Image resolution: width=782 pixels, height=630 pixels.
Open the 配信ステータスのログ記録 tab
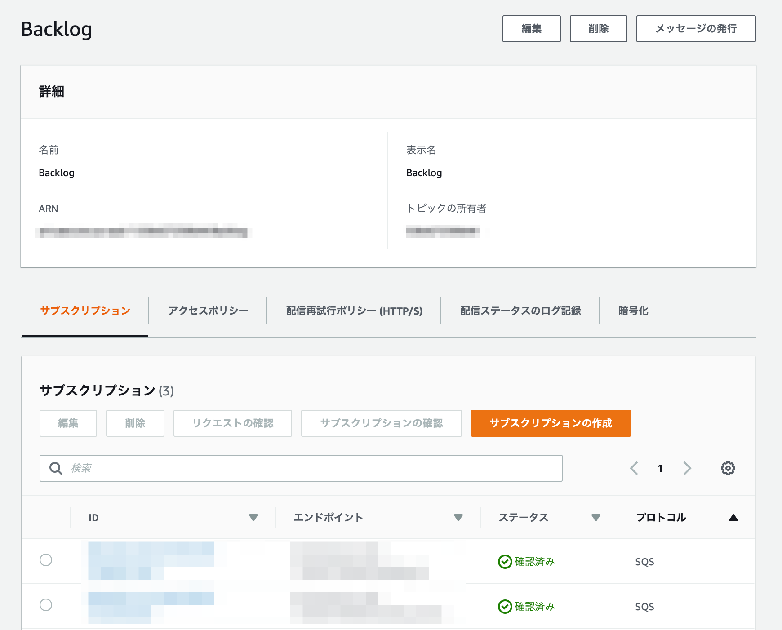point(520,311)
